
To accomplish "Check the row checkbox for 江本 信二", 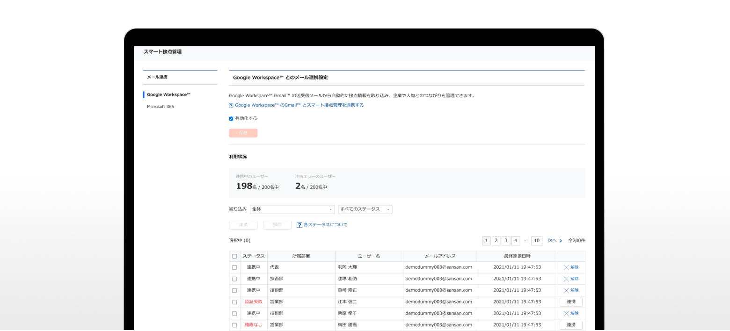I will pyautogui.click(x=234, y=302).
